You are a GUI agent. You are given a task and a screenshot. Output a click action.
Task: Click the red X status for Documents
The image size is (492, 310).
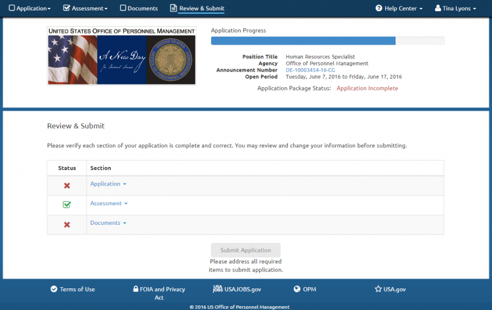(x=67, y=225)
